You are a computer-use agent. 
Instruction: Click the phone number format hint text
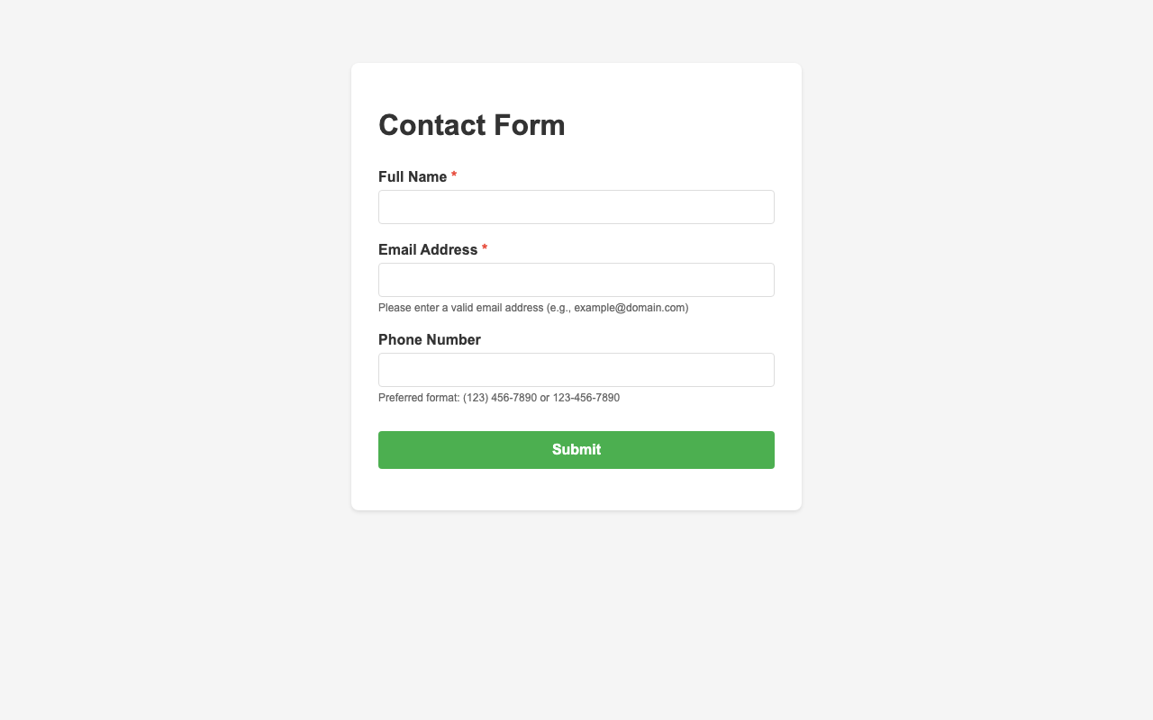[499, 397]
